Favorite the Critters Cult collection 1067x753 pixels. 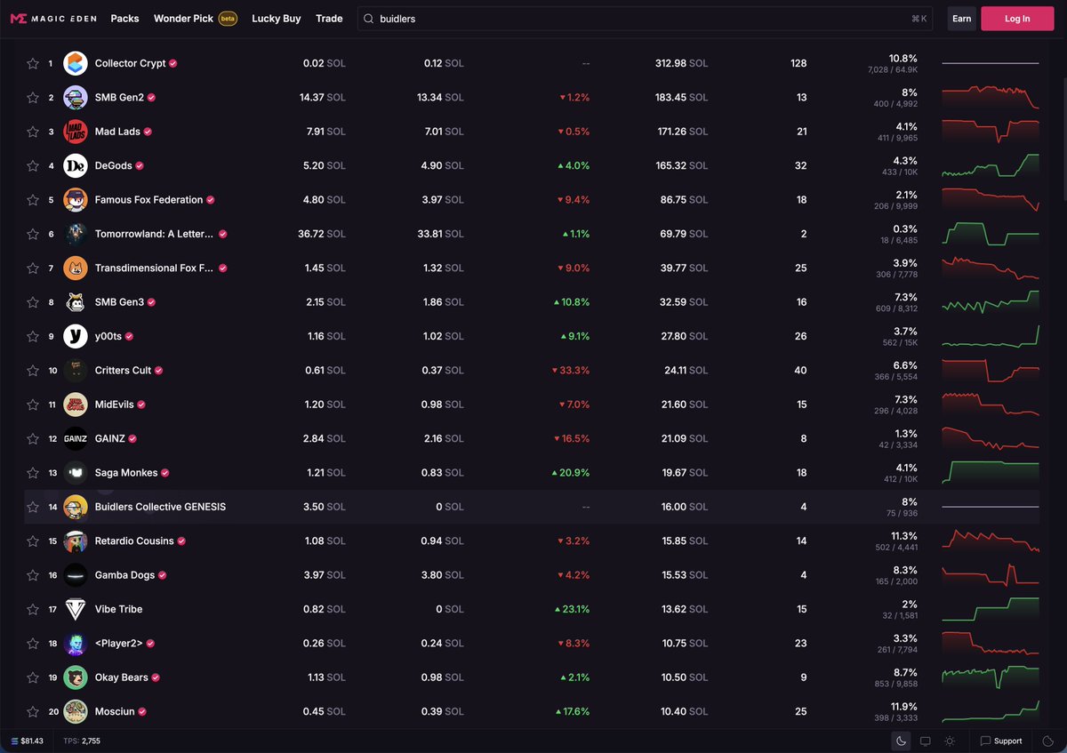[x=33, y=371]
